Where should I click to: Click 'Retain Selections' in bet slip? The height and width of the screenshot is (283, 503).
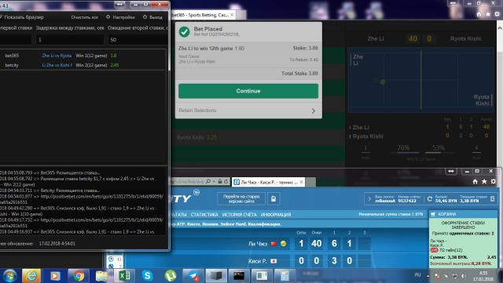pos(197,110)
